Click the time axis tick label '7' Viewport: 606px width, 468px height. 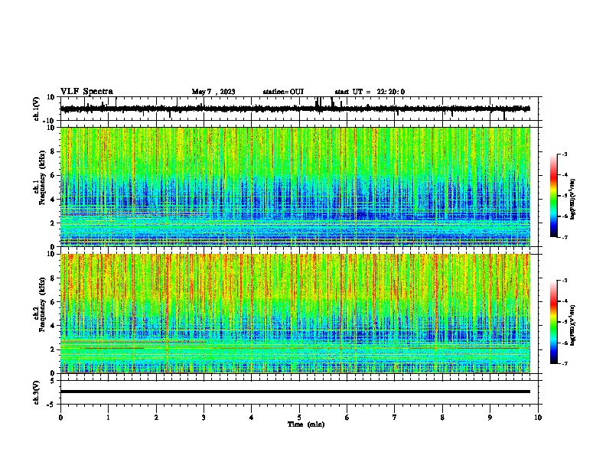tap(395, 418)
